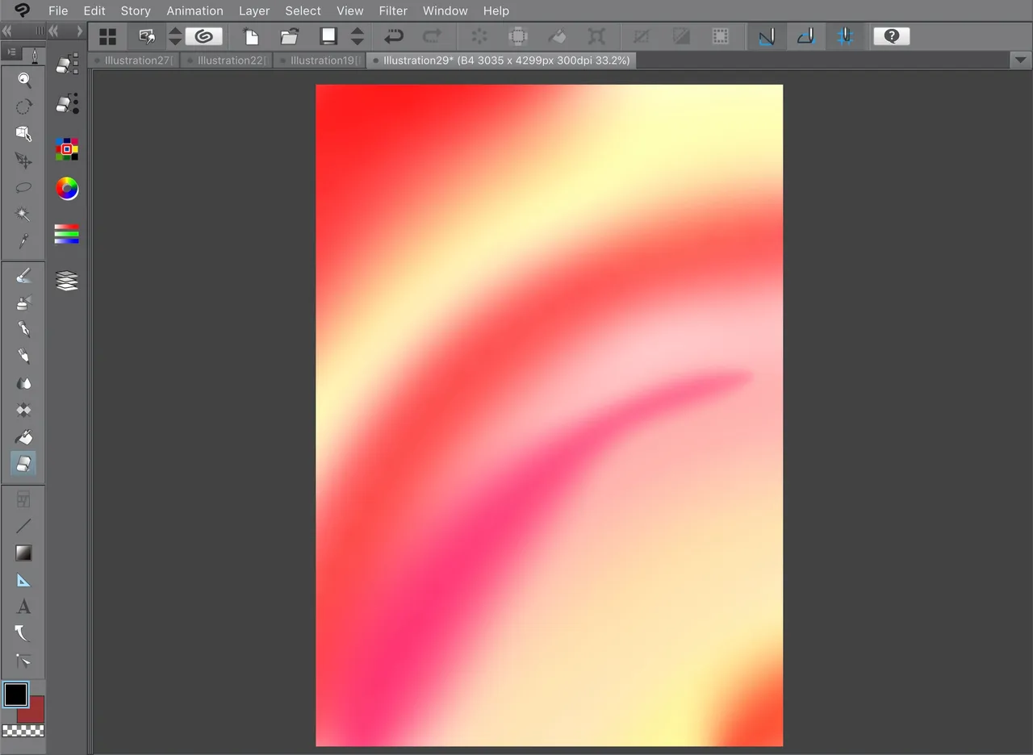
Task: Select the Ruler triangle tool
Action: (24, 580)
